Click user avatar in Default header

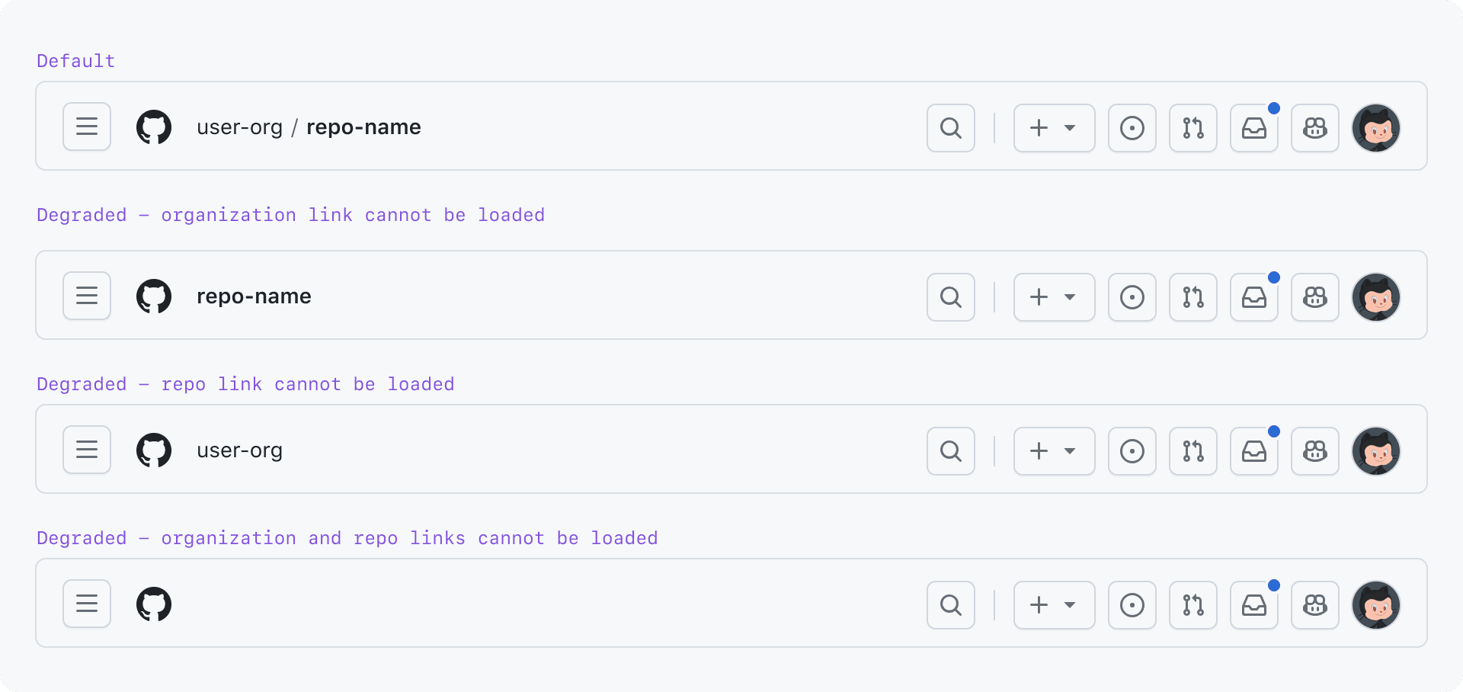1375,128
